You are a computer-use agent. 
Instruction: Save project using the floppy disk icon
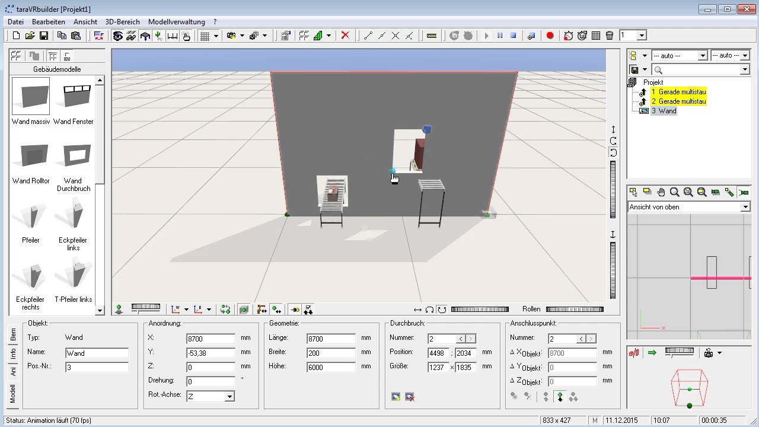(43, 36)
